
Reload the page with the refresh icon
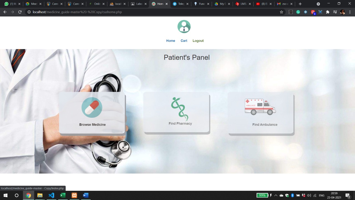click(x=20, y=12)
